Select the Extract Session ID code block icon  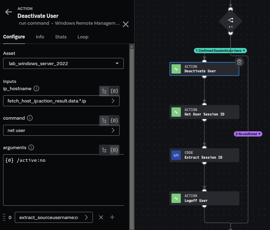176,155
